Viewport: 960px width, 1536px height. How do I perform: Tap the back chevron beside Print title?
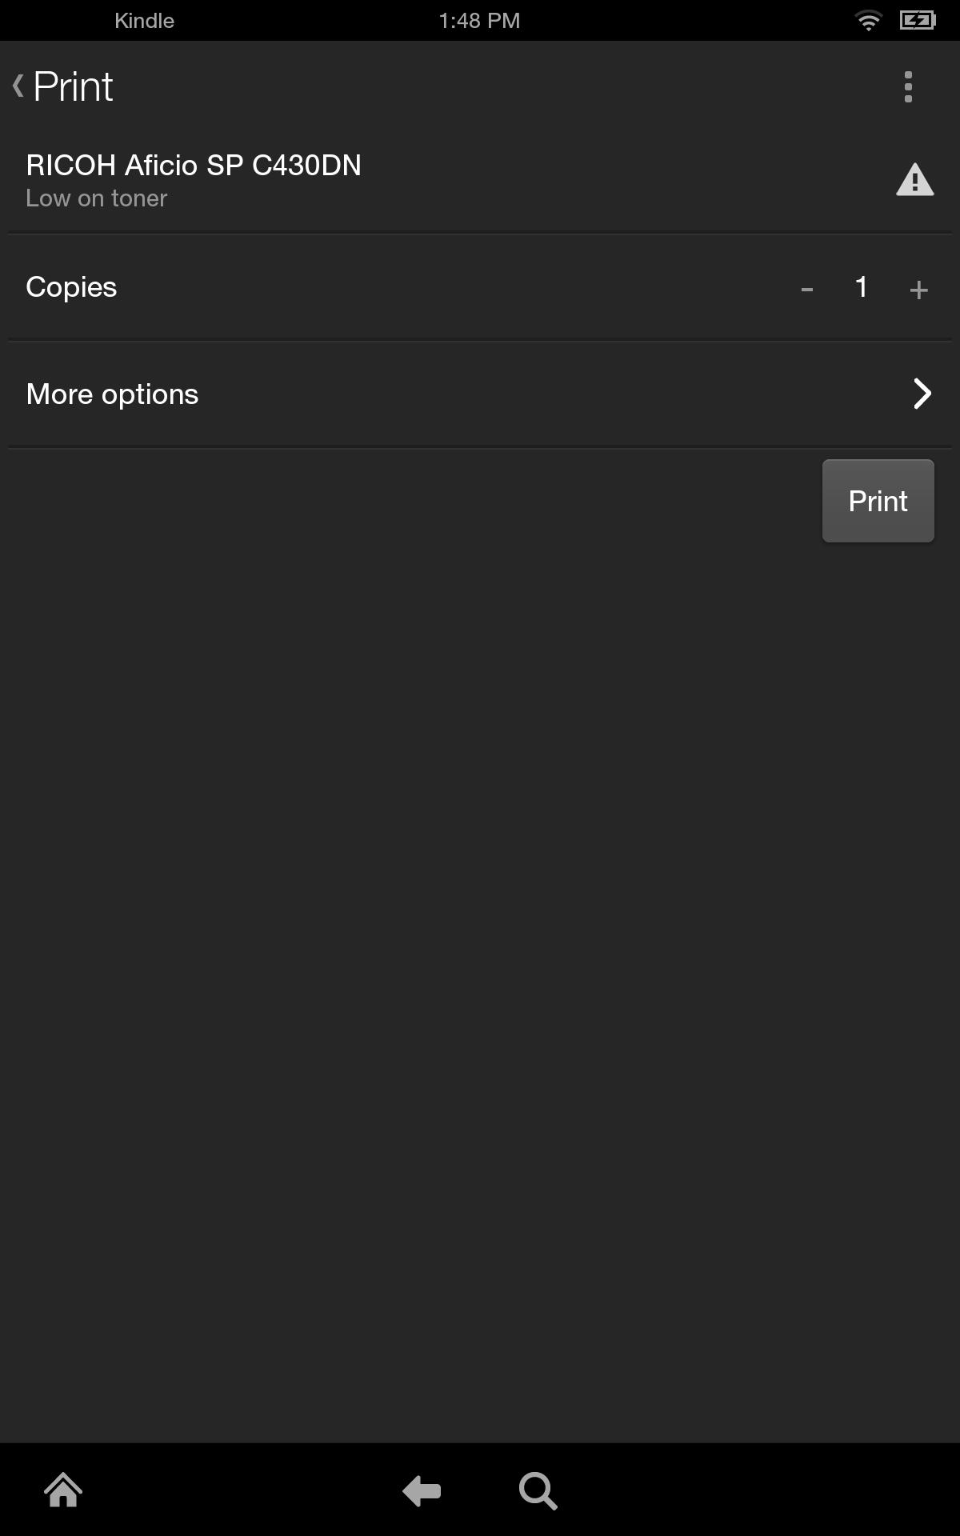(18, 86)
